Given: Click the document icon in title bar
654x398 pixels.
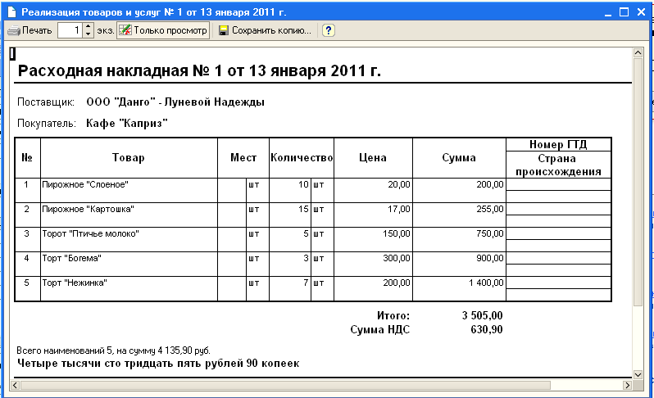Looking at the screenshot, I should 11,12.
